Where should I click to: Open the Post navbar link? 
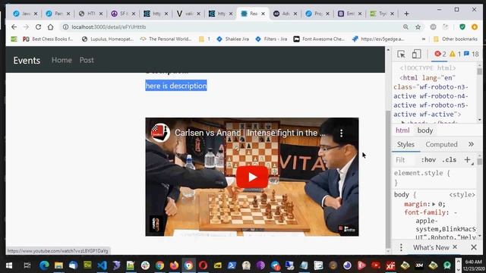pyautogui.click(x=87, y=60)
